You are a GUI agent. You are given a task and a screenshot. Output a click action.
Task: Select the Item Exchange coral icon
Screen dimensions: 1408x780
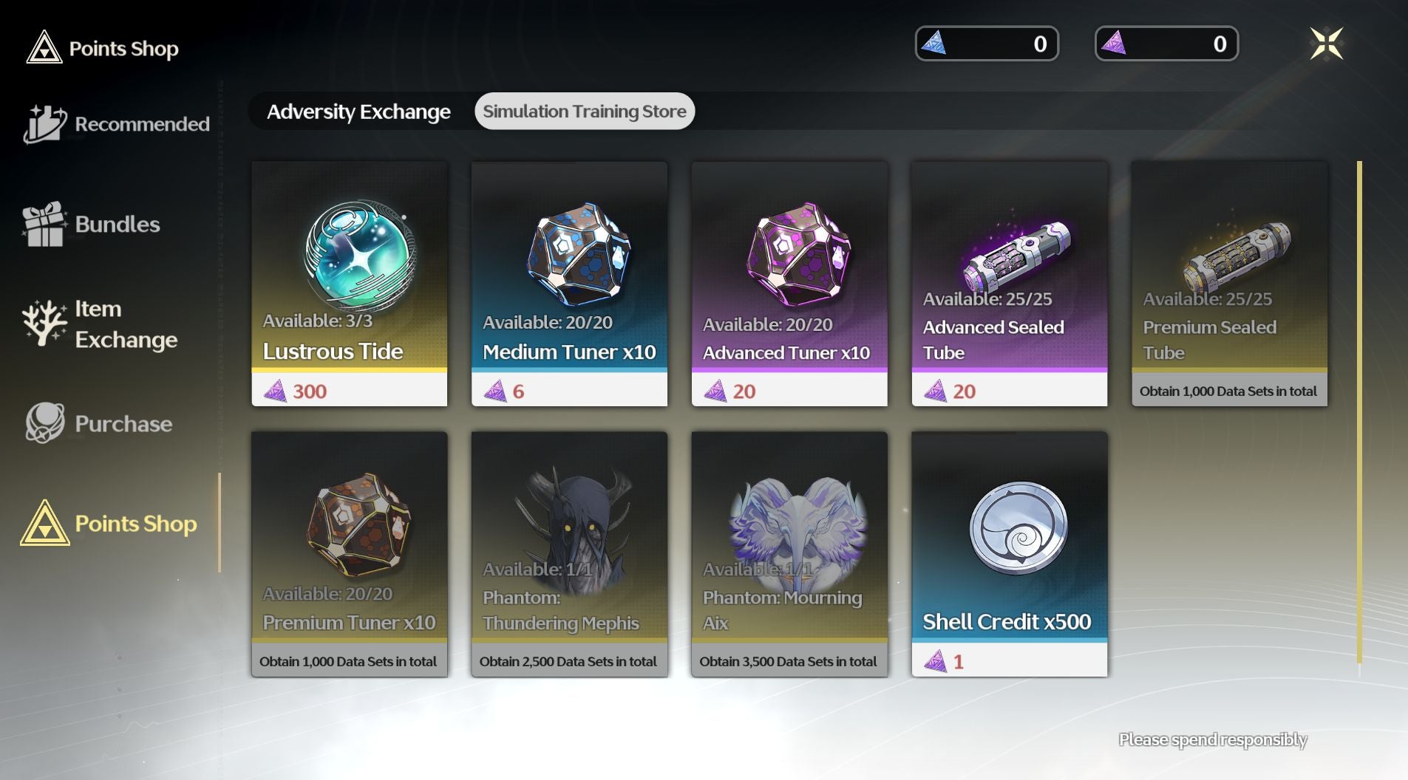[44, 324]
